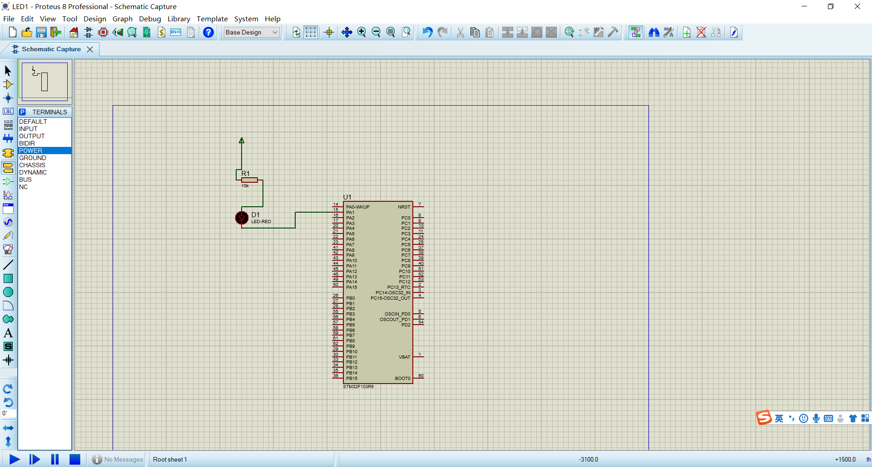
Task: Click the Y-Mirror flip icon
Action: pos(8,441)
